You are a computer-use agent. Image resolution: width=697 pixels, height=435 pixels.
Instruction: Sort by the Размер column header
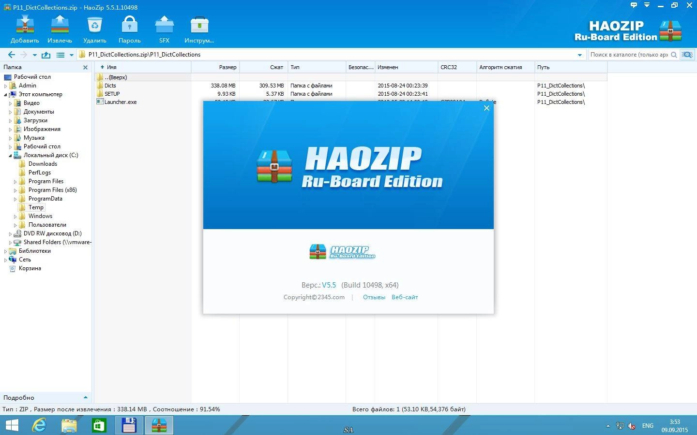pyautogui.click(x=215, y=67)
